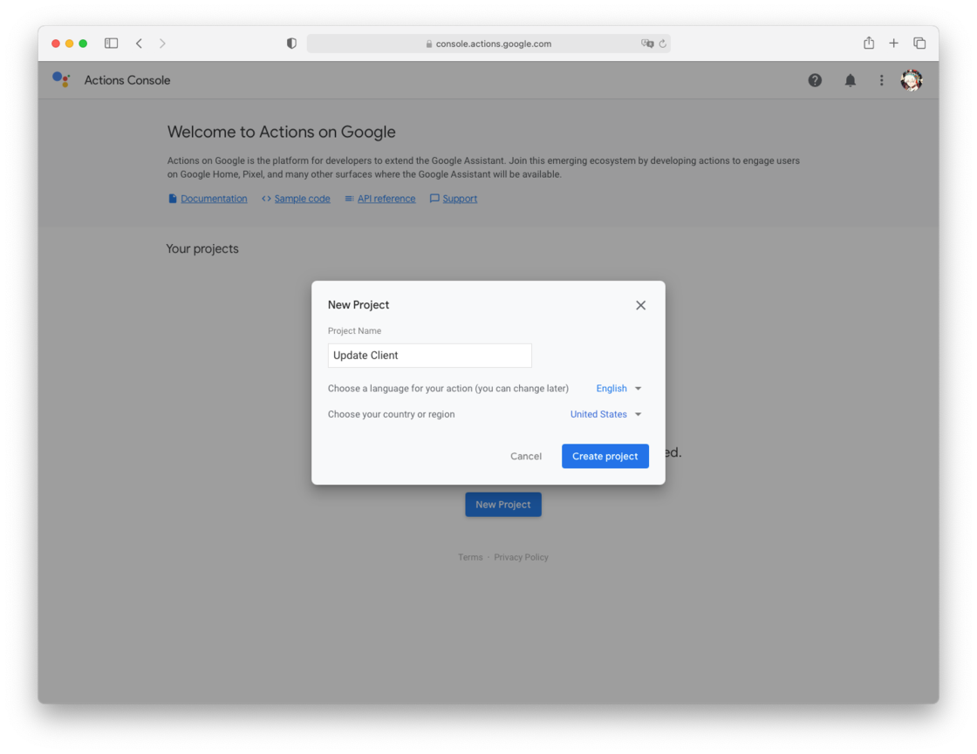Click the address bar URL field
The image size is (977, 754).
tap(488, 44)
